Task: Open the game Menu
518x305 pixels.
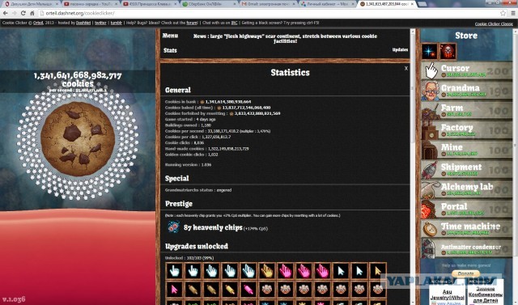Action: tap(170, 36)
